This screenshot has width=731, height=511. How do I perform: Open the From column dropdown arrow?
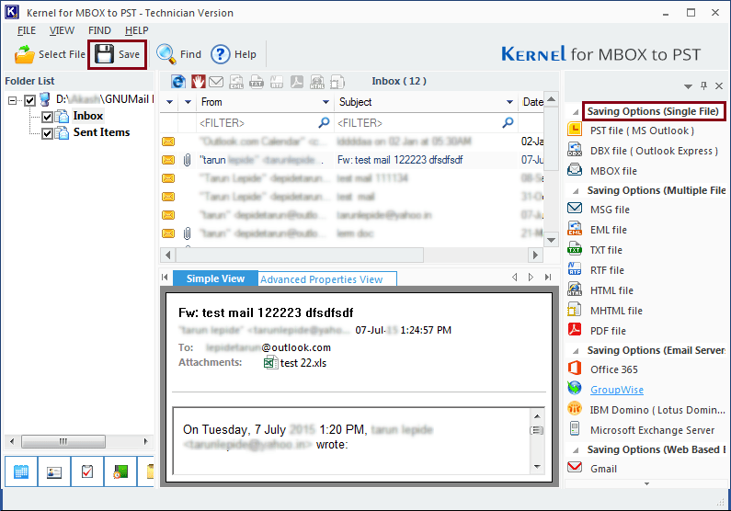click(x=326, y=102)
